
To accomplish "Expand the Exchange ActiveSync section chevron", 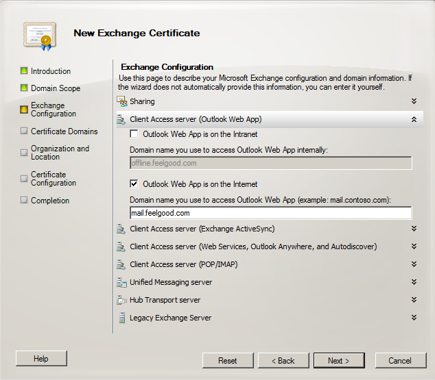I will coord(414,229).
